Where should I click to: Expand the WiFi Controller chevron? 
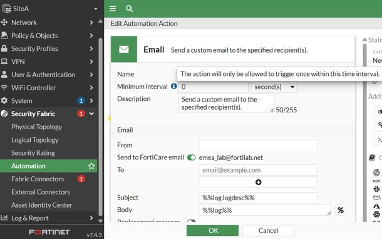click(91, 87)
